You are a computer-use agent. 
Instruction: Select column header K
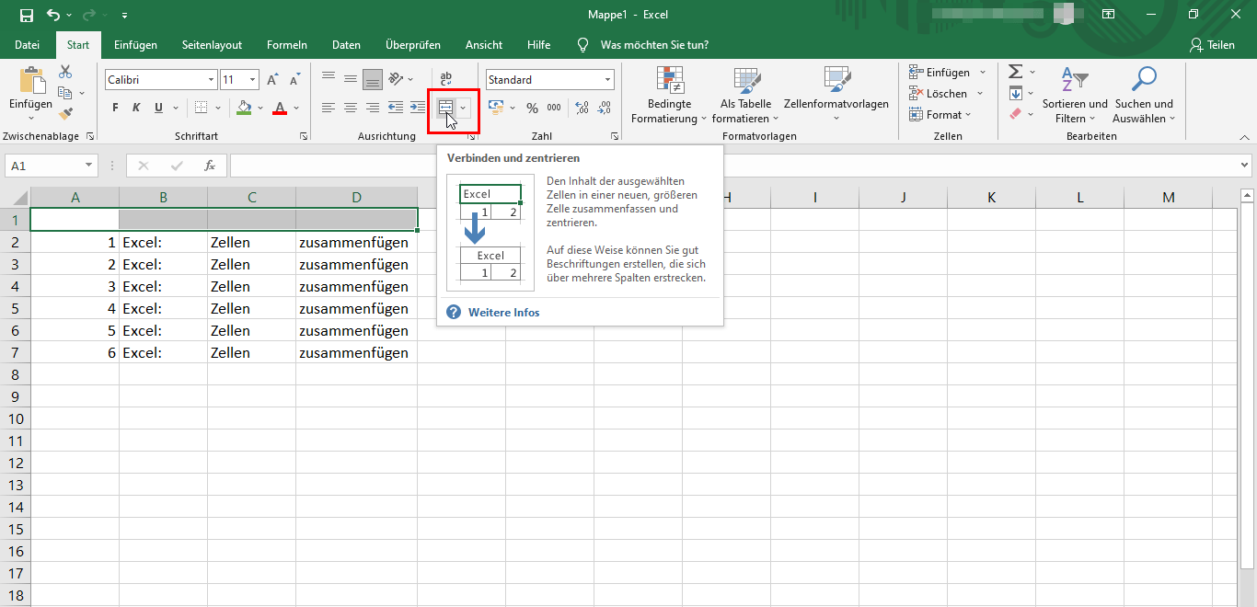click(991, 198)
